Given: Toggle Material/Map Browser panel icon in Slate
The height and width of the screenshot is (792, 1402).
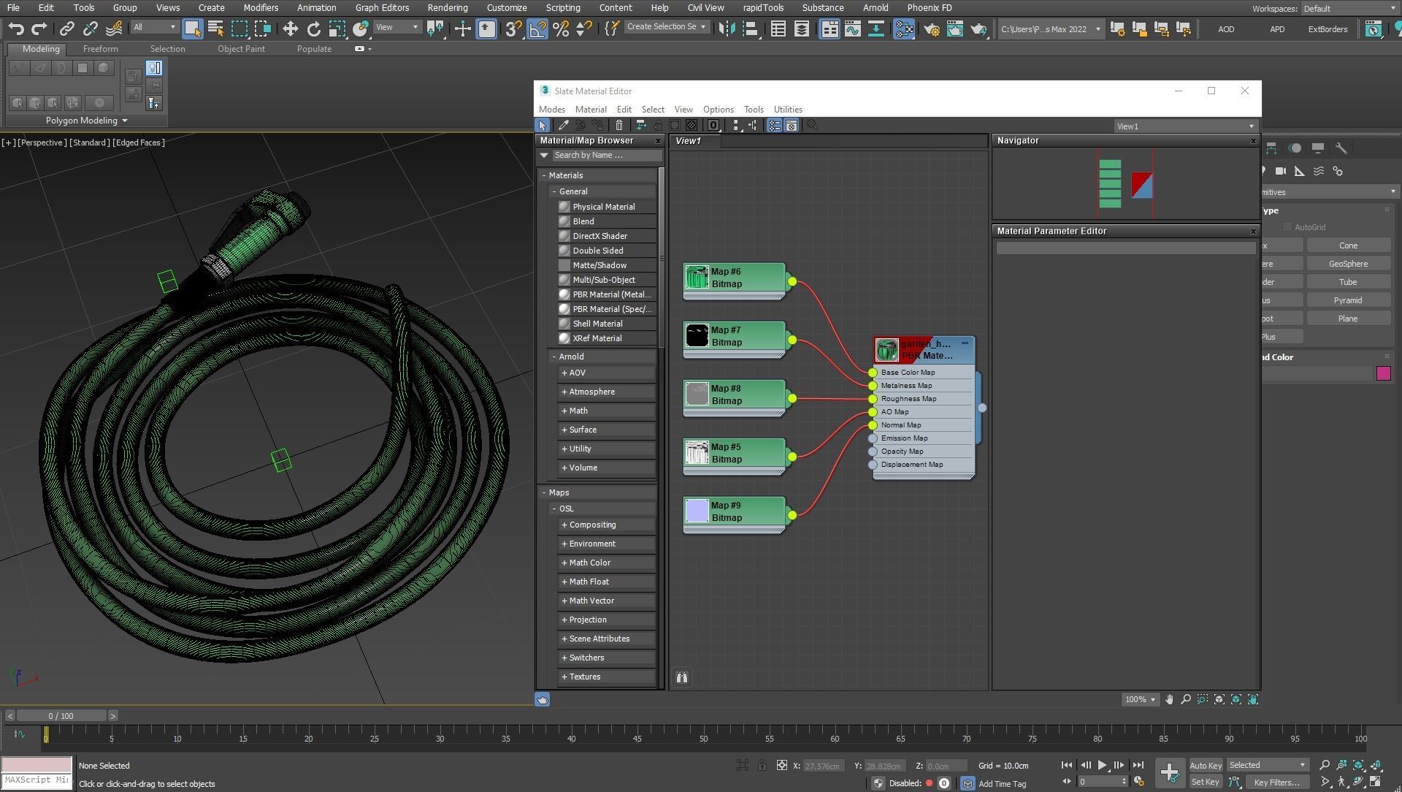Looking at the screenshot, I should tap(775, 126).
